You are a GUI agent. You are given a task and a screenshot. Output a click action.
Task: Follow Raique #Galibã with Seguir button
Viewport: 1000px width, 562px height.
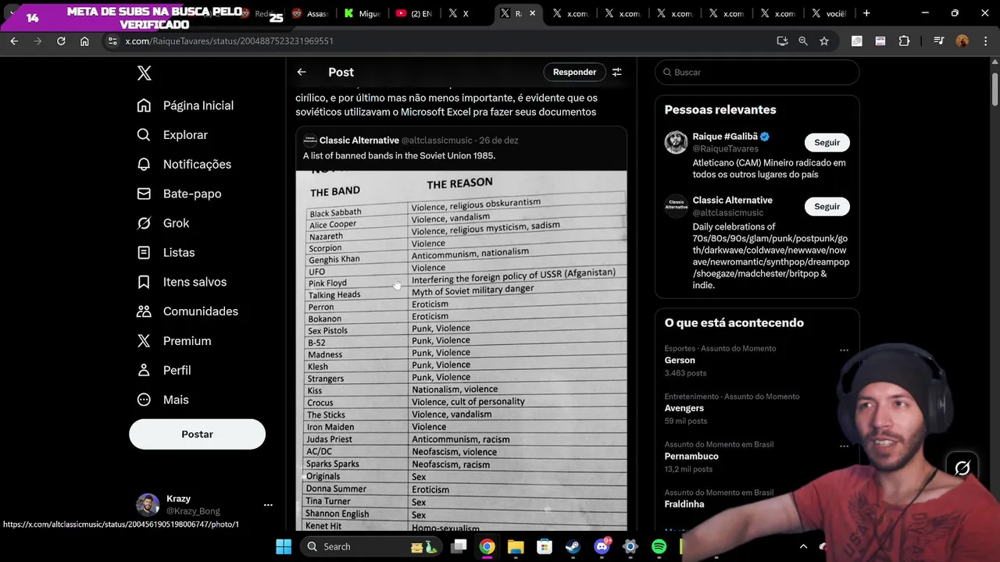[x=827, y=143]
